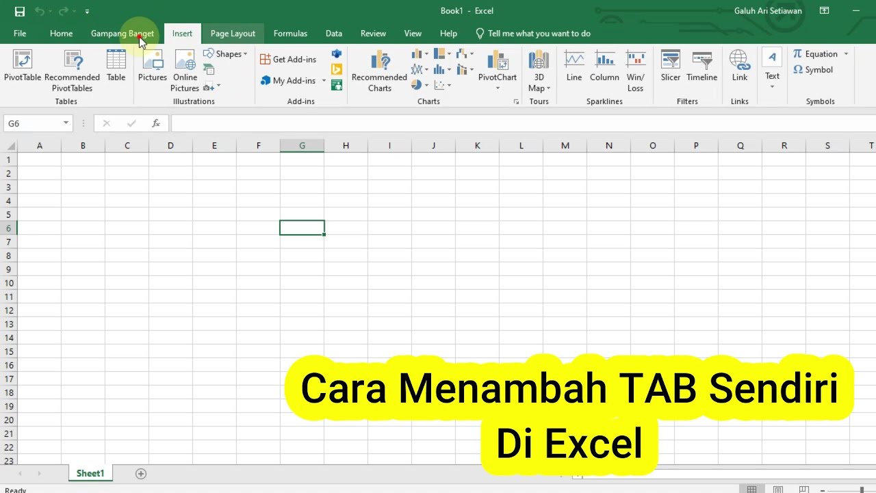Switch to the Page Layout tab

(x=233, y=34)
